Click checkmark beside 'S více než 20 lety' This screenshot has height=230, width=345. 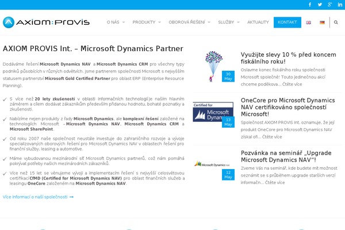point(5,99)
